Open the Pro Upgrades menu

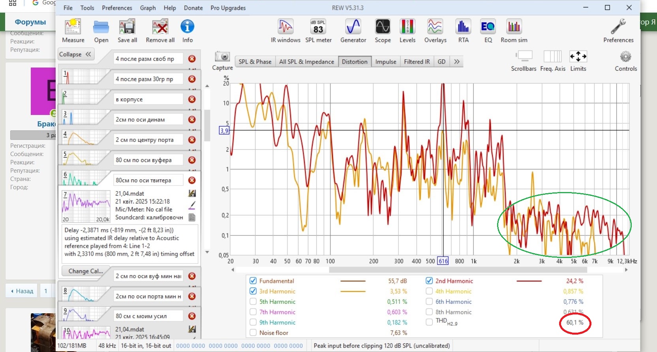228,8
